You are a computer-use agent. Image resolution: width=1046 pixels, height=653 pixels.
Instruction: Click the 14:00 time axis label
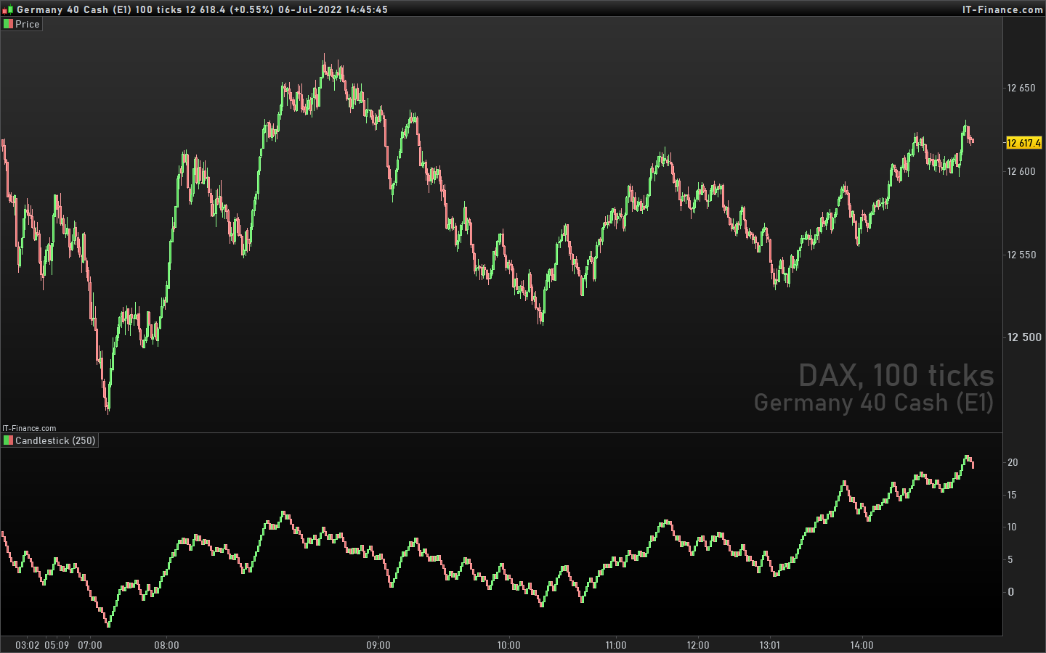862,645
